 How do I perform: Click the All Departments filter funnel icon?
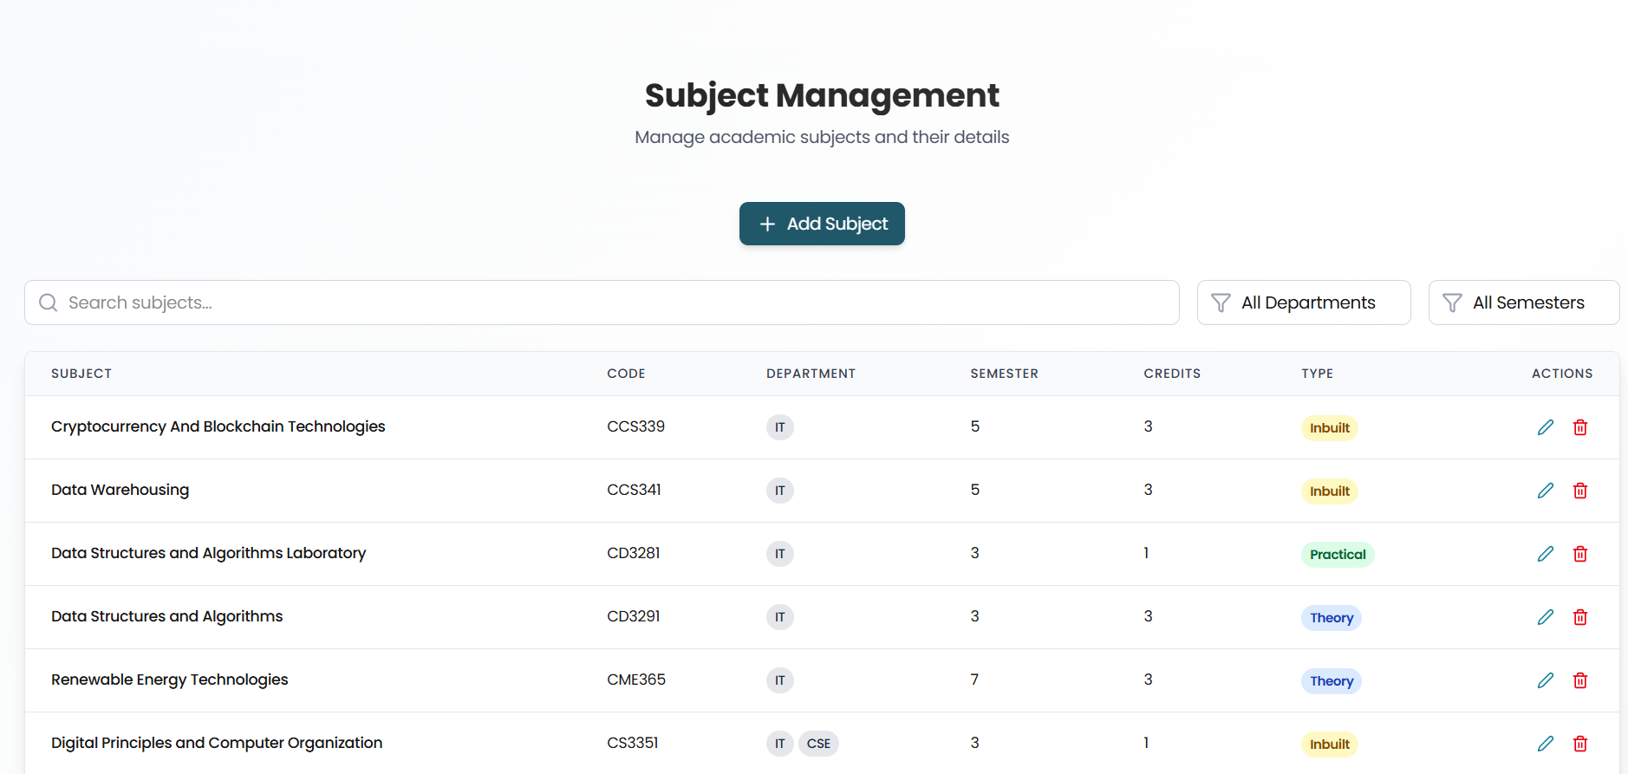pos(1221,302)
